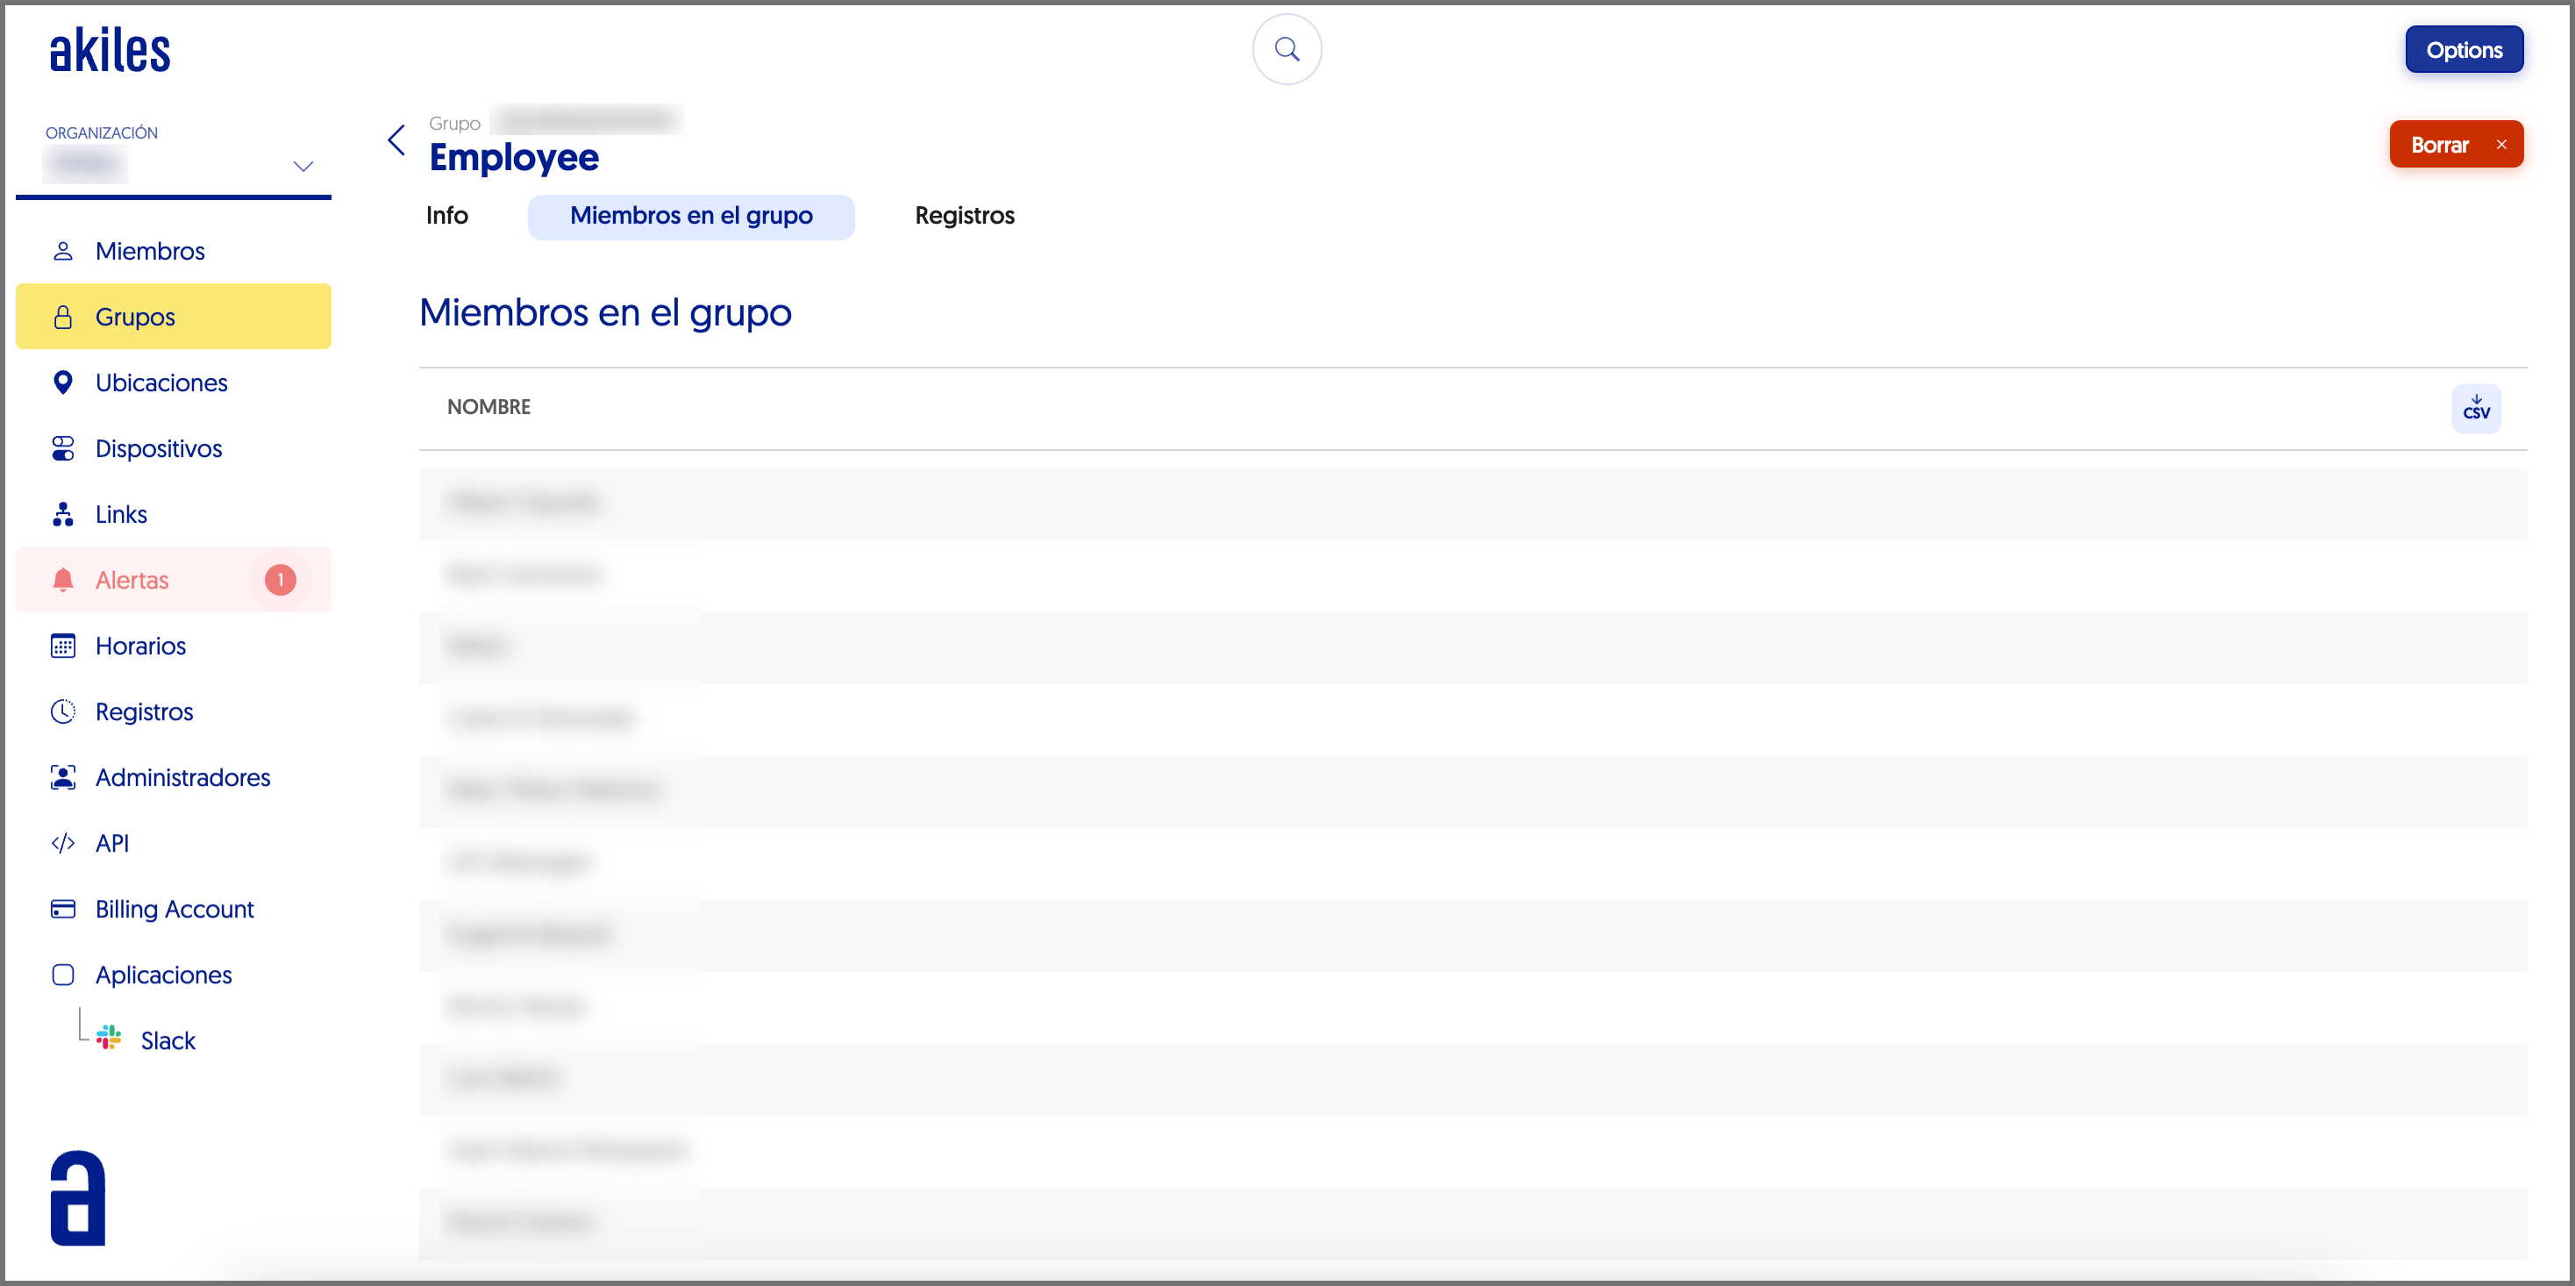Click the Alertas bell icon
2575x1286 pixels.
(63, 580)
